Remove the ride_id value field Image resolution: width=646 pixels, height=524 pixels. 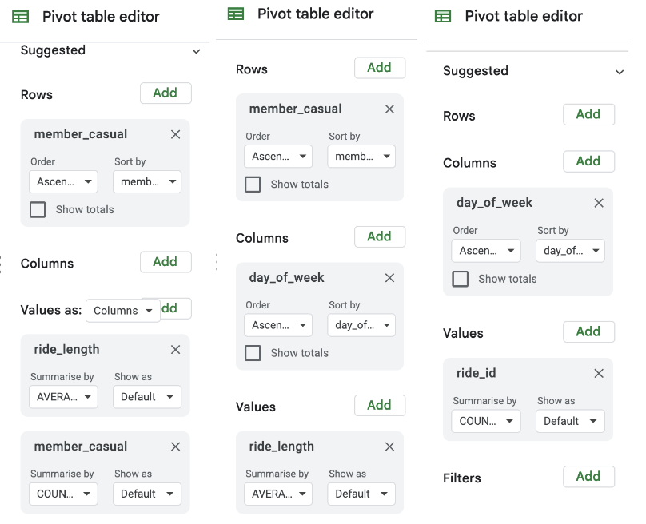(599, 373)
